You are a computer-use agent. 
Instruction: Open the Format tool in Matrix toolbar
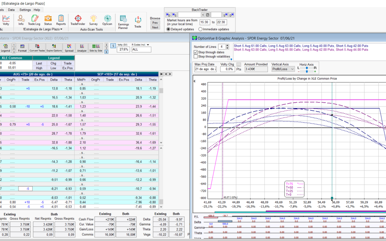(22, 48)
